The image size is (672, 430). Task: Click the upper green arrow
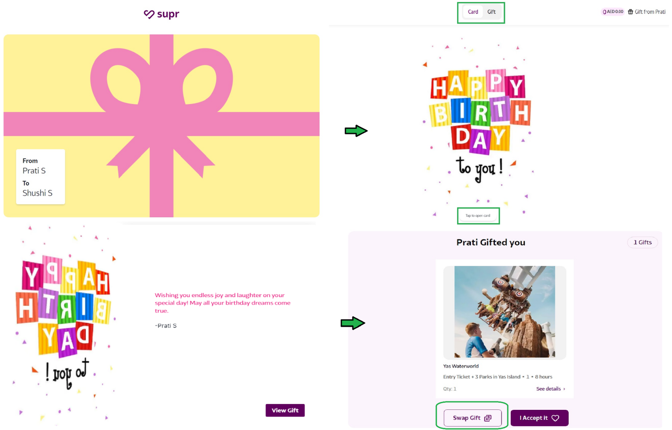tap(356, 131)
